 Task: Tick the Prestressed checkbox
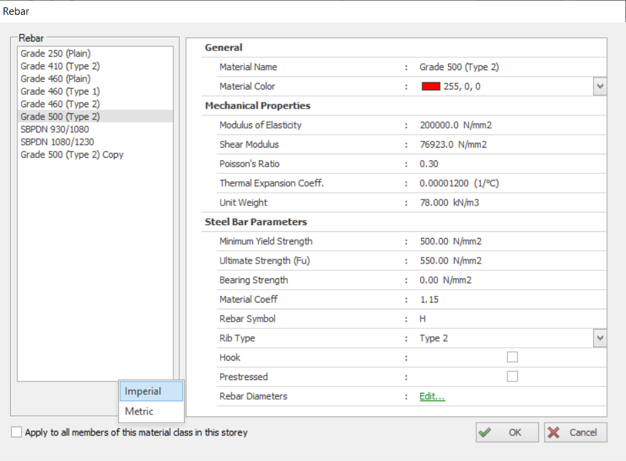[512, 377]
